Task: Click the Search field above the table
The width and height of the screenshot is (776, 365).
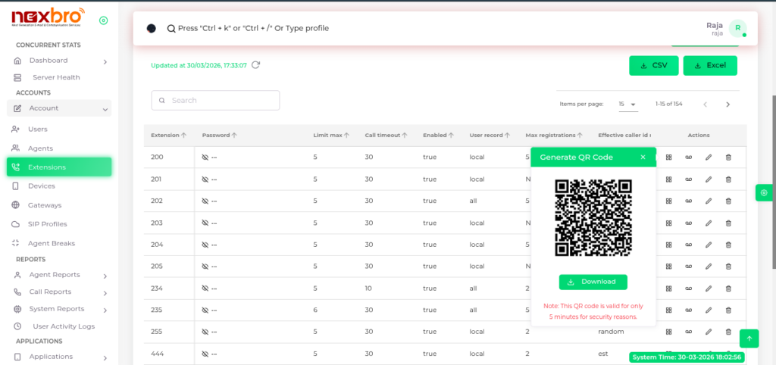Action: [x=215, y=100]
